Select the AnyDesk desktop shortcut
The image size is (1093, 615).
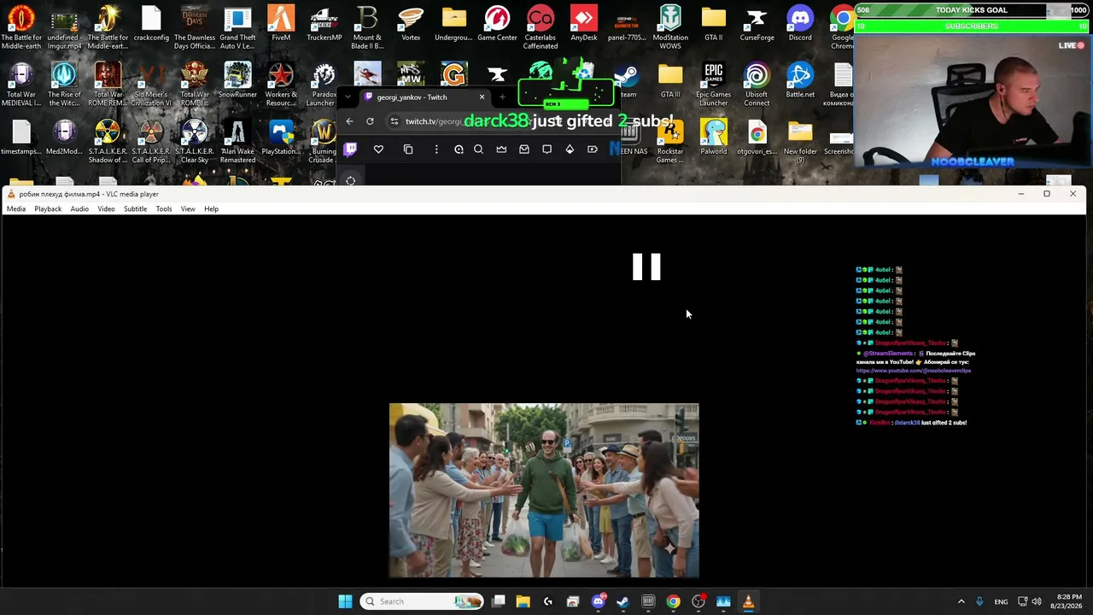(584, 24)
